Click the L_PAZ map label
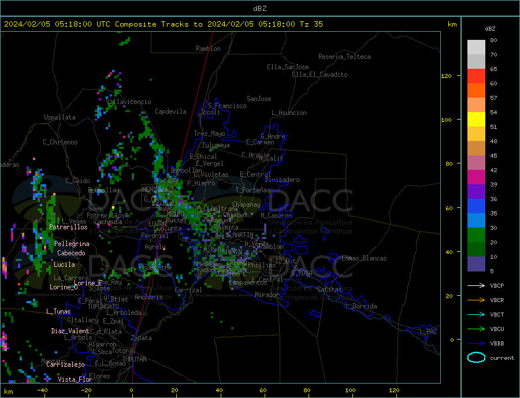The image size is (520, 398). click(428, 332)
